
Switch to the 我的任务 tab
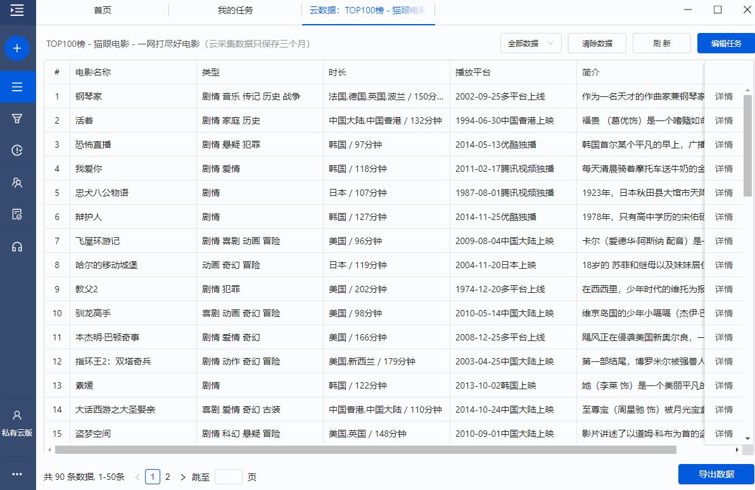pos(236,10)
